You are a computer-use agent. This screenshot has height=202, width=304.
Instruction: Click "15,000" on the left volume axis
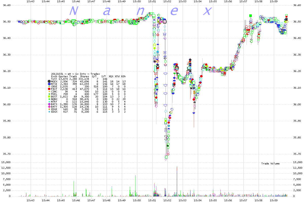(x=6, y=162)
